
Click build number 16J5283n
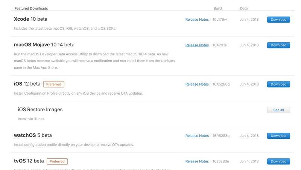pyautogui.click(x=221, y=161)
